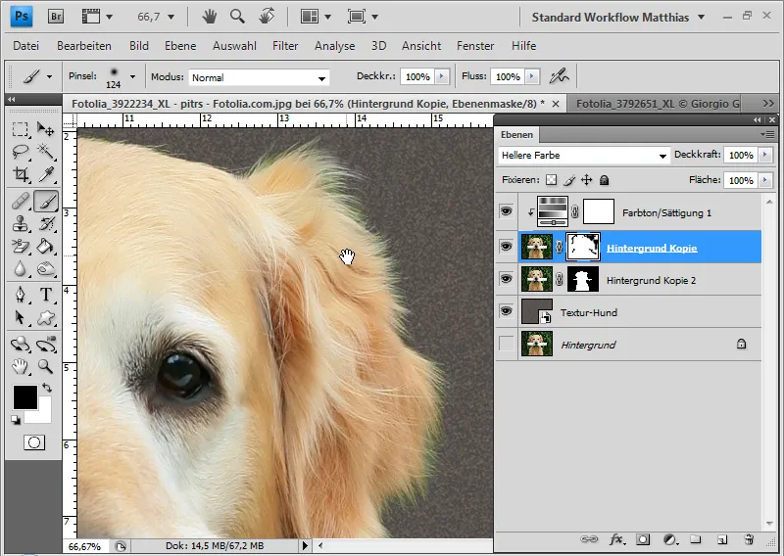Select the Clone Stamp tool
The width and height of the screenshot is (784, 556).
tap(21, 224)
